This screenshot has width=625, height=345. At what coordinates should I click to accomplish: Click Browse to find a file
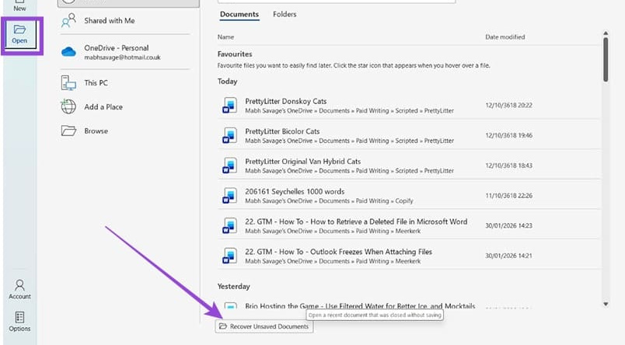coord(124,131)
